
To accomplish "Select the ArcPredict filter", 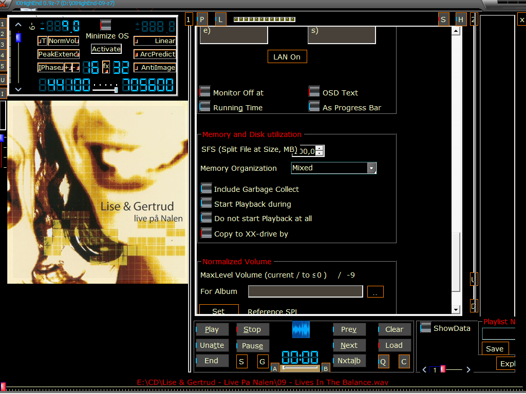I will (155, 54).
